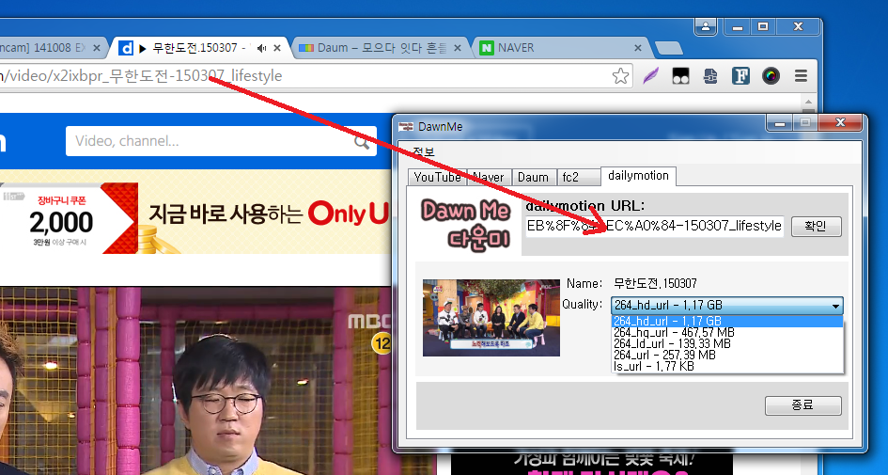Image resolution: width=888 pixels, height=475 pixels.
Task: Select the dailymotion tab in DawnMe
Action: click(x=638, y=176)
